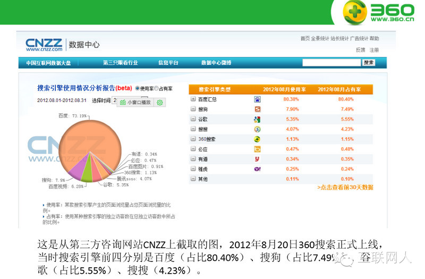The width and height of the screenshot is (425, 279).
Task: Open 站长统计 top link
Action: coord(339,38)
